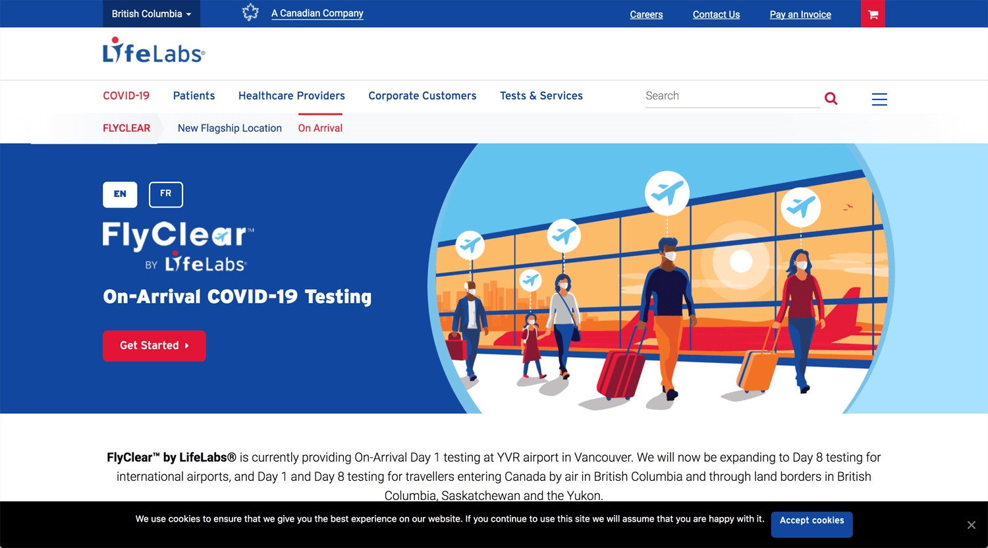The image size is (988, 548).
Task: Click Accept cookies button
Action: coord(812,524)
